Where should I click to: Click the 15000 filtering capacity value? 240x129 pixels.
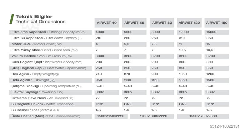(212, 32)
